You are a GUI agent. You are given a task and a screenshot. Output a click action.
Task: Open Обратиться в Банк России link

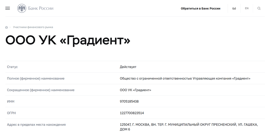click(x=201, y=8)
